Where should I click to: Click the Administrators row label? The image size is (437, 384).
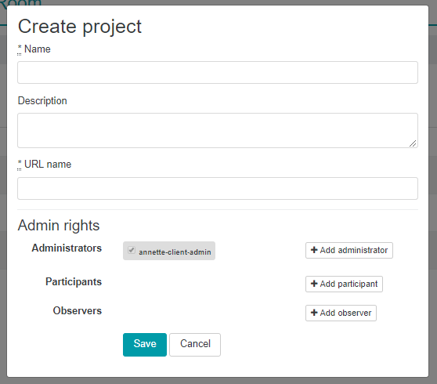pyautogui.click(x=67, y=248)
